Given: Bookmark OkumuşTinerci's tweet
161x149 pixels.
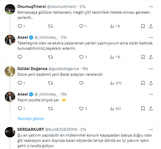Looking at the screenshot, I should pos(143,26).
